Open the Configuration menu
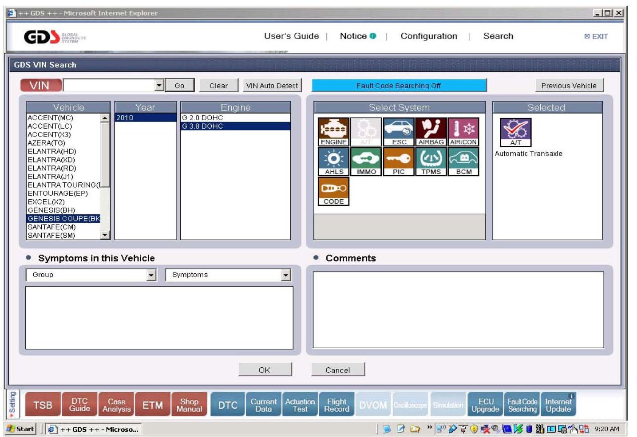 pyautogui.click(x=428, y=36)
